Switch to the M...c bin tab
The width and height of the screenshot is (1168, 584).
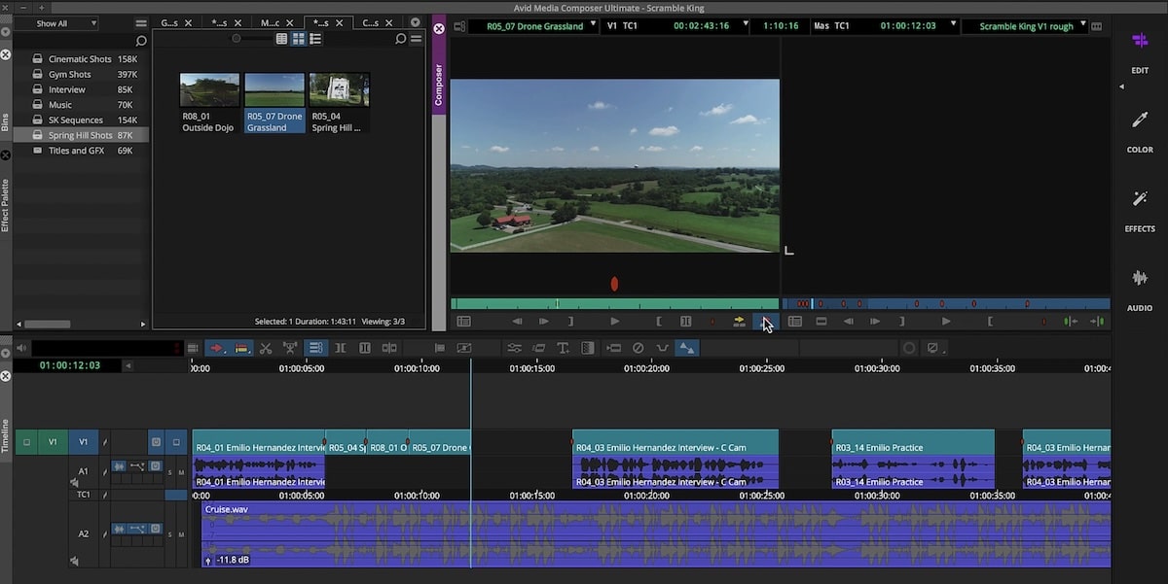coord(270,22)
